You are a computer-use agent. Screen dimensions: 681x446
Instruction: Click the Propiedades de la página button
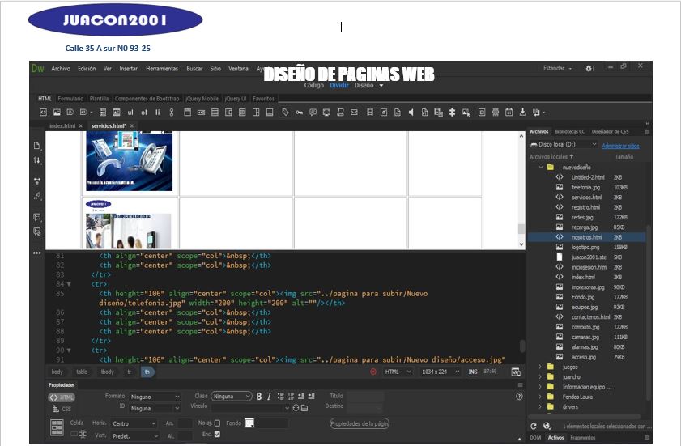pos(360,423)
